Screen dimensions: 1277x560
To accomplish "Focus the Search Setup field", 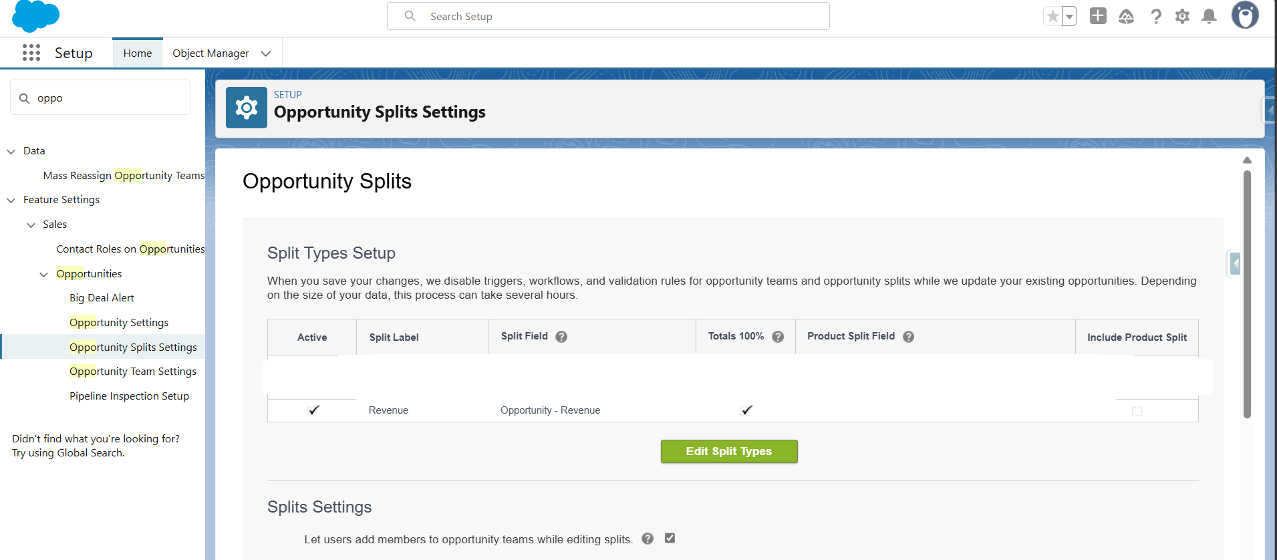I will (x=608, y=16).
